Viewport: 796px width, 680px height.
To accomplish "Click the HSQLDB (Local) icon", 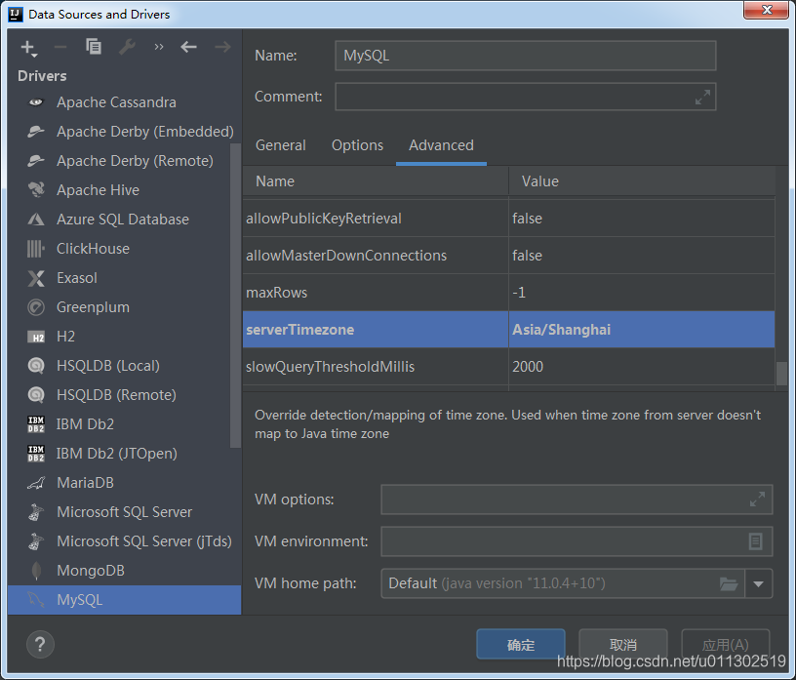I will click(x=36, y=366).
